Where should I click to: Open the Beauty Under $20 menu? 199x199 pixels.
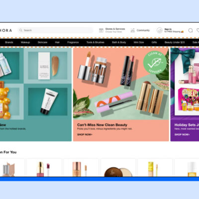click(175, 42)
